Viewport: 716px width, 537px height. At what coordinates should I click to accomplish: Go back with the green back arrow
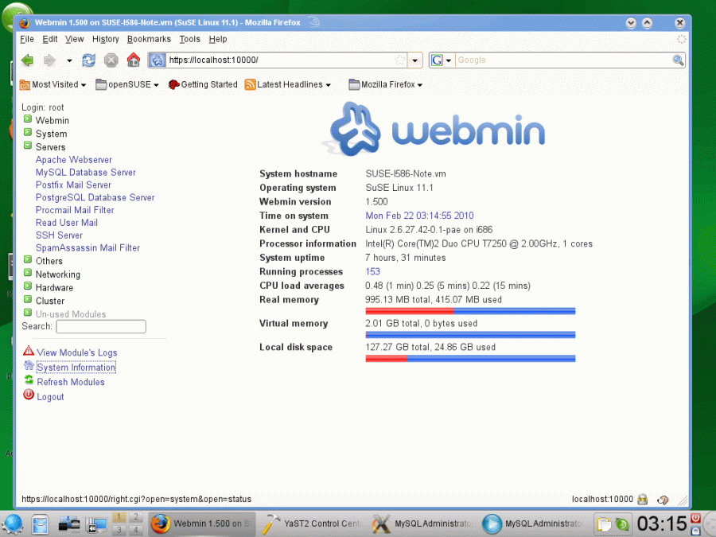(27, 60)
